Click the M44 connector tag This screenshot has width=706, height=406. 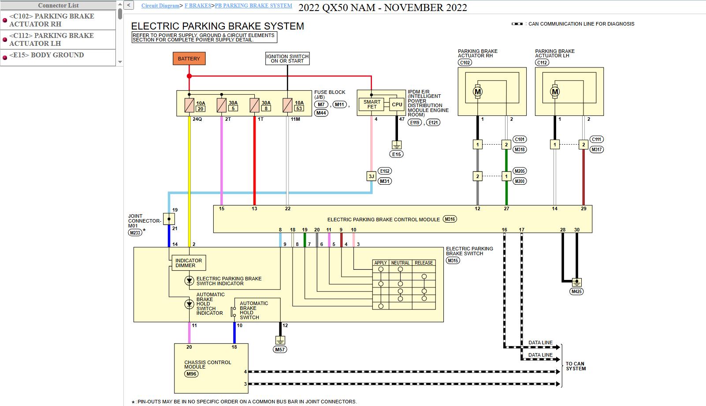click(321, 113)
